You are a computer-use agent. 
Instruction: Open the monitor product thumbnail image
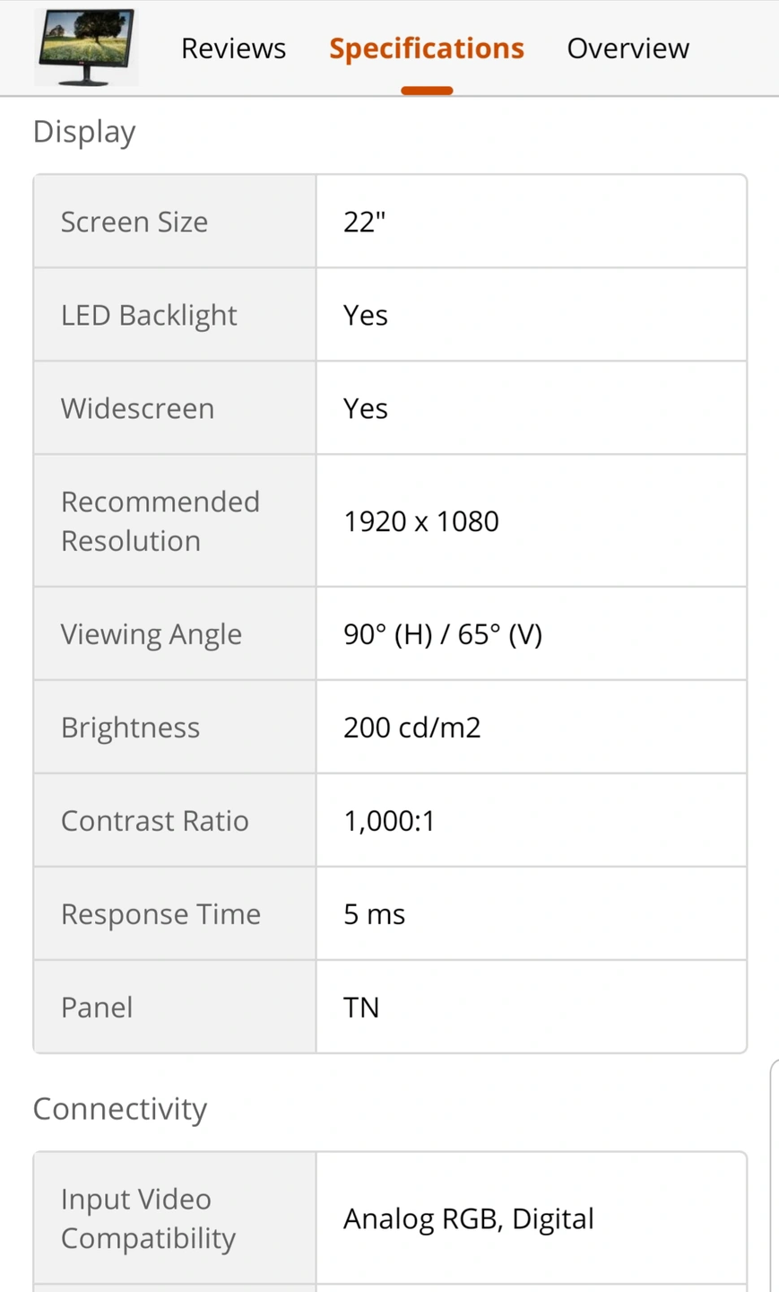pyautogui.click(x=86, y=47)
